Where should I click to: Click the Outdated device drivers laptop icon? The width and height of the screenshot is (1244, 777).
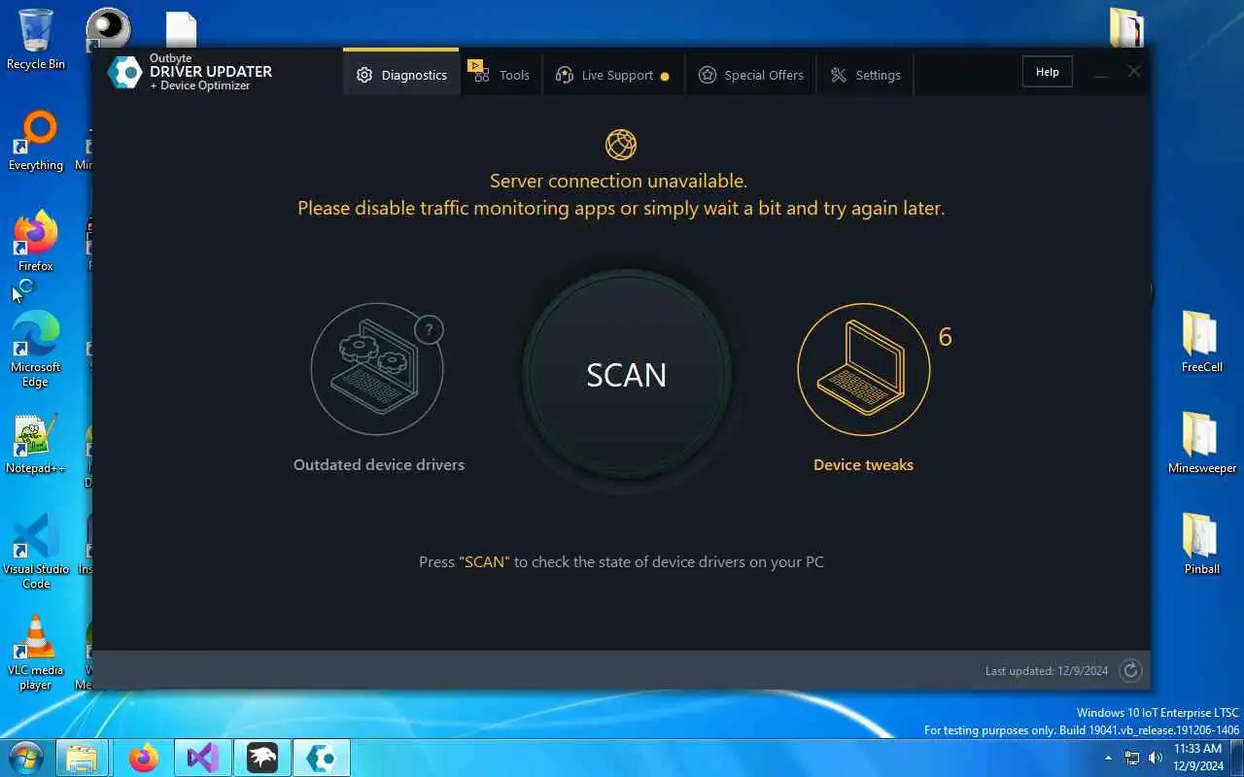pyautogui.click(x=377, y=369)
